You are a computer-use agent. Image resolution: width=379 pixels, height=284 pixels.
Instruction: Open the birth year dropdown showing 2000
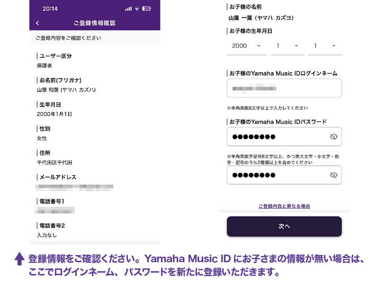(247, 46)
